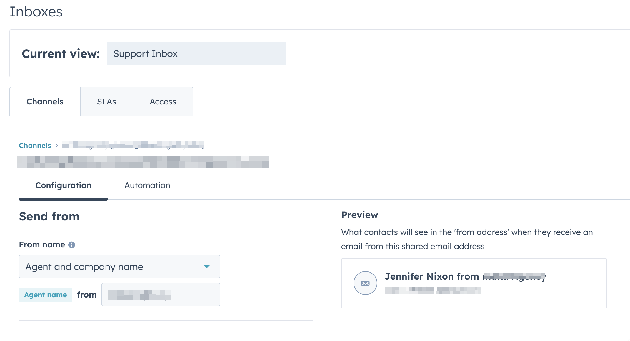This screenshot has width=630, height=341.
Task: Select the Configuration tab
Action: tap(63, 185)
